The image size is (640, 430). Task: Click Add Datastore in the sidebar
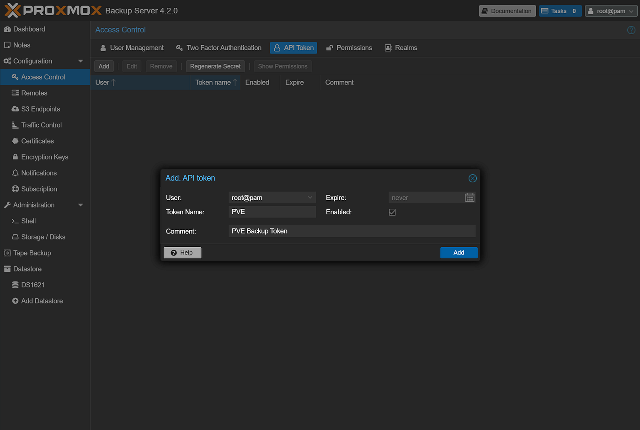[45, 301]
